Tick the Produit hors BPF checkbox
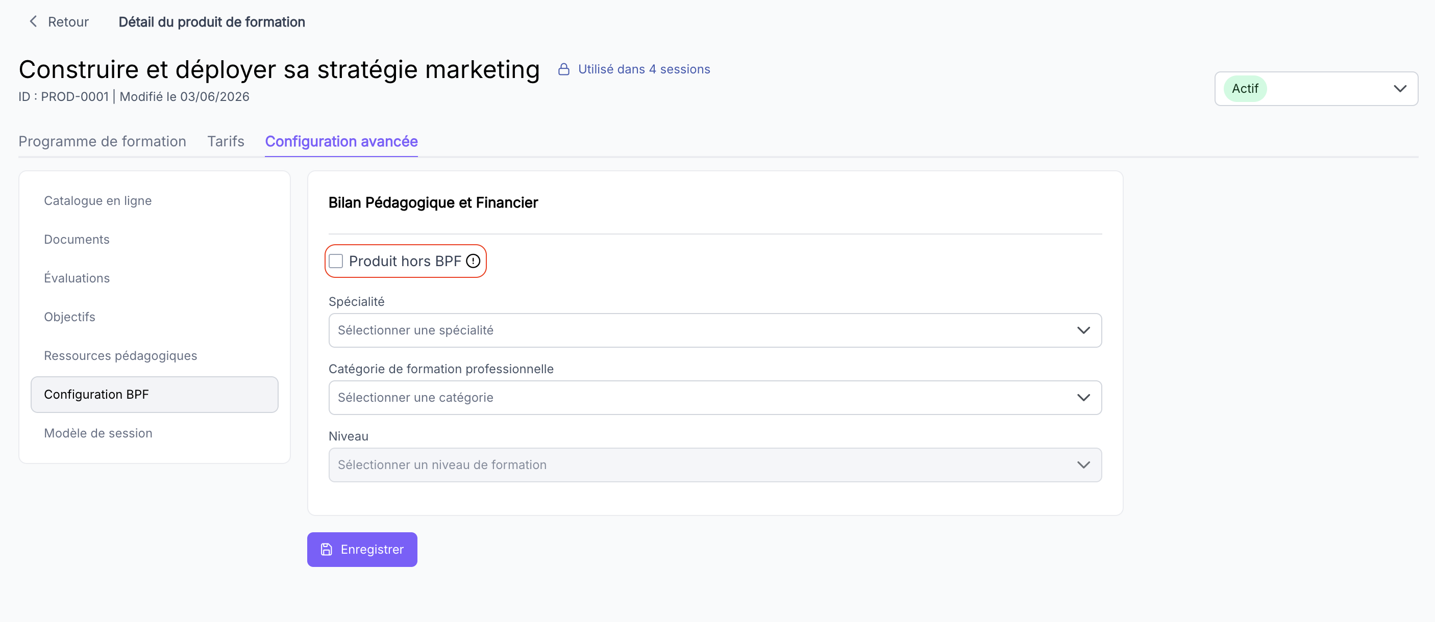 [336, 261]
